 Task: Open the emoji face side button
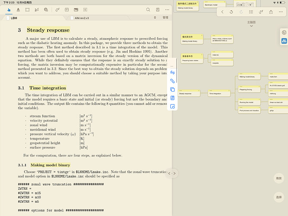284,33
